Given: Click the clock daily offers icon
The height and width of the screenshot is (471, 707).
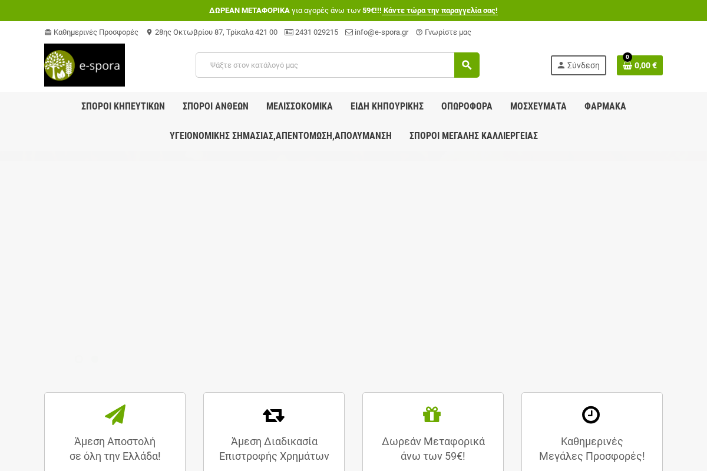Looking at the screenshot, I should pos(591,415).
